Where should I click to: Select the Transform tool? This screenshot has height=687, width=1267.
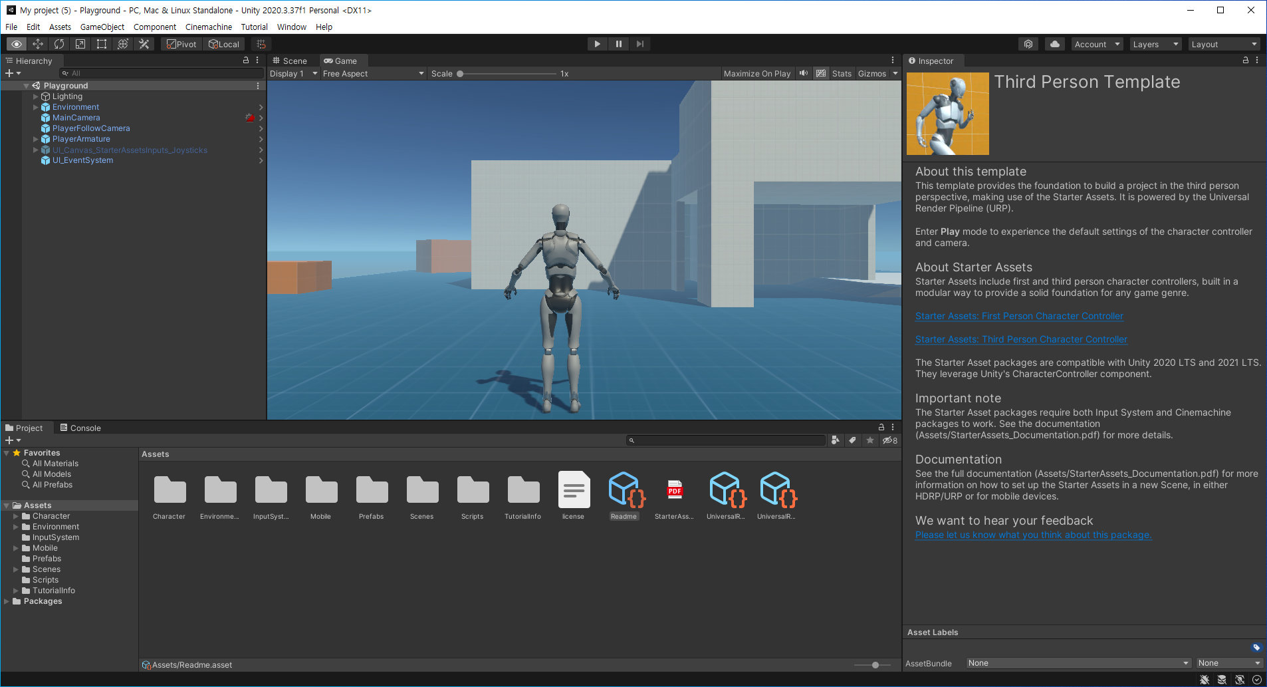click(x=123, y=44)
